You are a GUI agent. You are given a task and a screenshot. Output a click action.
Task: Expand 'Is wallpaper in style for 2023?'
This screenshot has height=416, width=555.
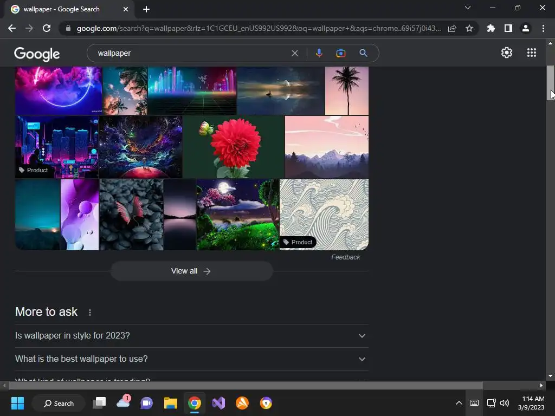click(x=191, y=336)
